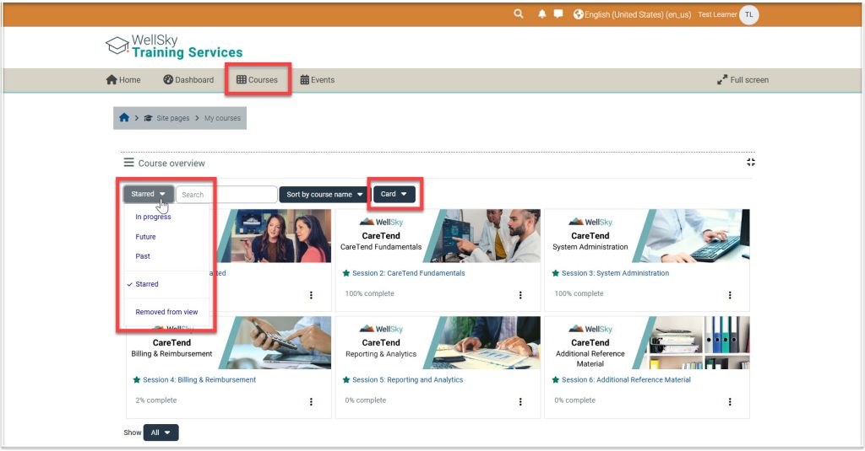The height and width of the screenshot is (451, 865).
Task: Click the 0% complete text under Session 5
Action: [x=365, y=400]
